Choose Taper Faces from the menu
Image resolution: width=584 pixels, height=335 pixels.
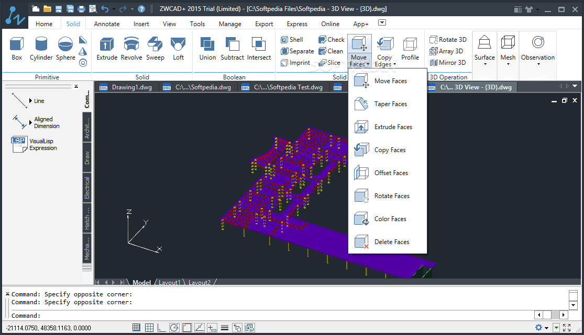(x=388, y=104)
